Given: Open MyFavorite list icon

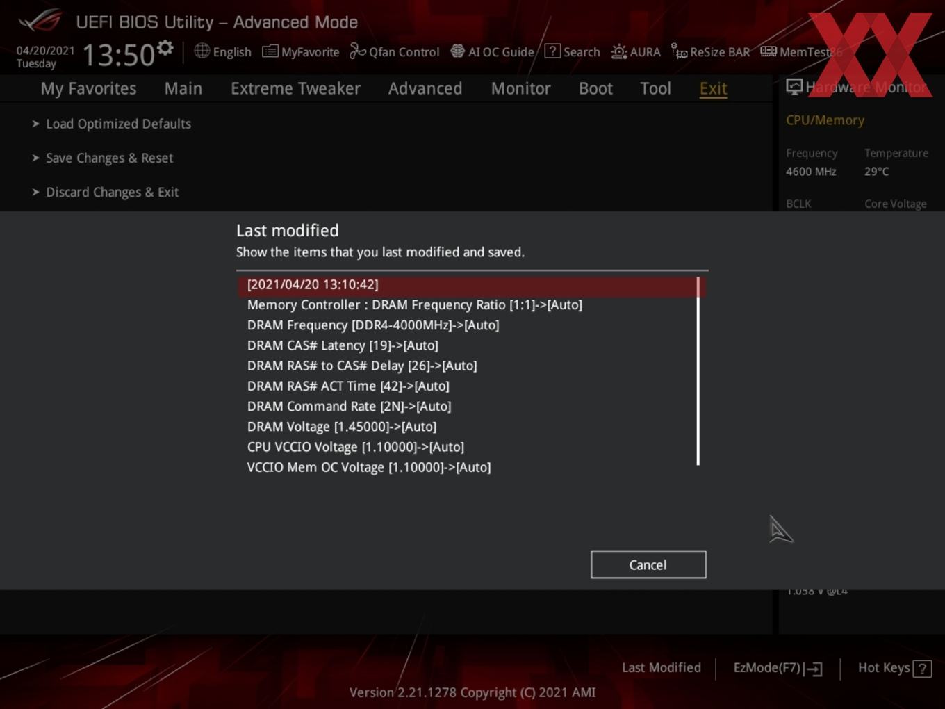Looking at the screenshot, I should tap(270, 51).
